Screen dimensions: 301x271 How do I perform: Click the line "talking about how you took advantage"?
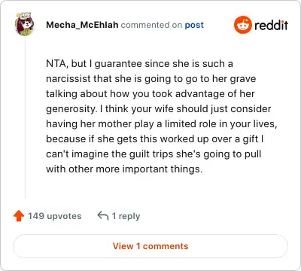[150, 94]
